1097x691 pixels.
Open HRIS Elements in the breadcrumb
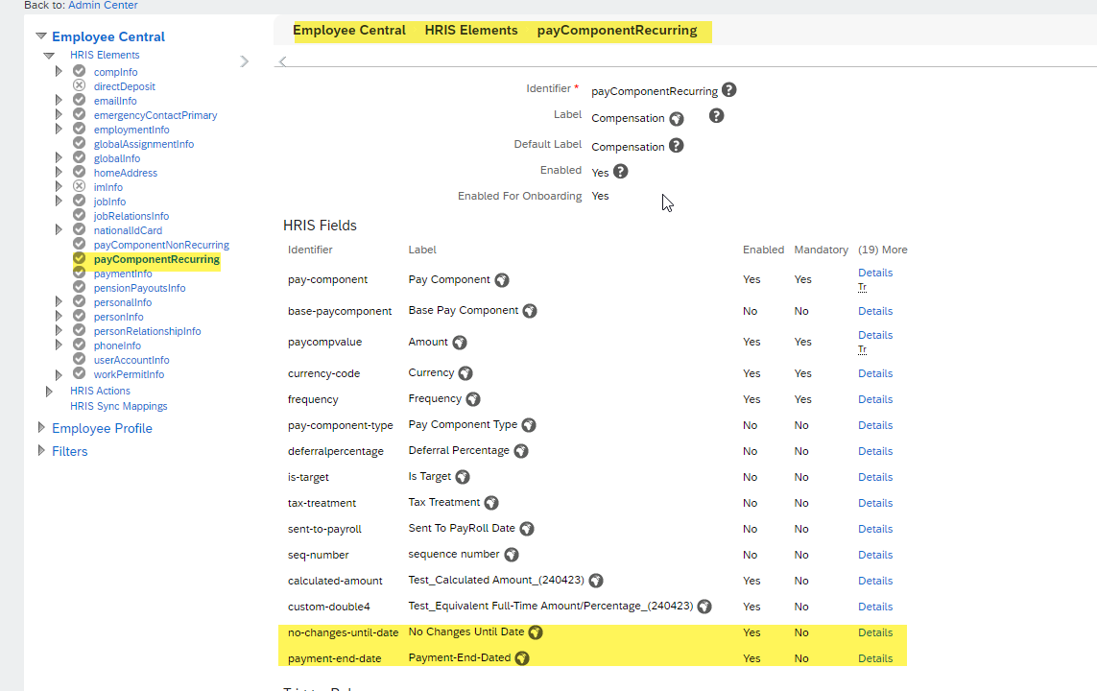tap(471, 30)
